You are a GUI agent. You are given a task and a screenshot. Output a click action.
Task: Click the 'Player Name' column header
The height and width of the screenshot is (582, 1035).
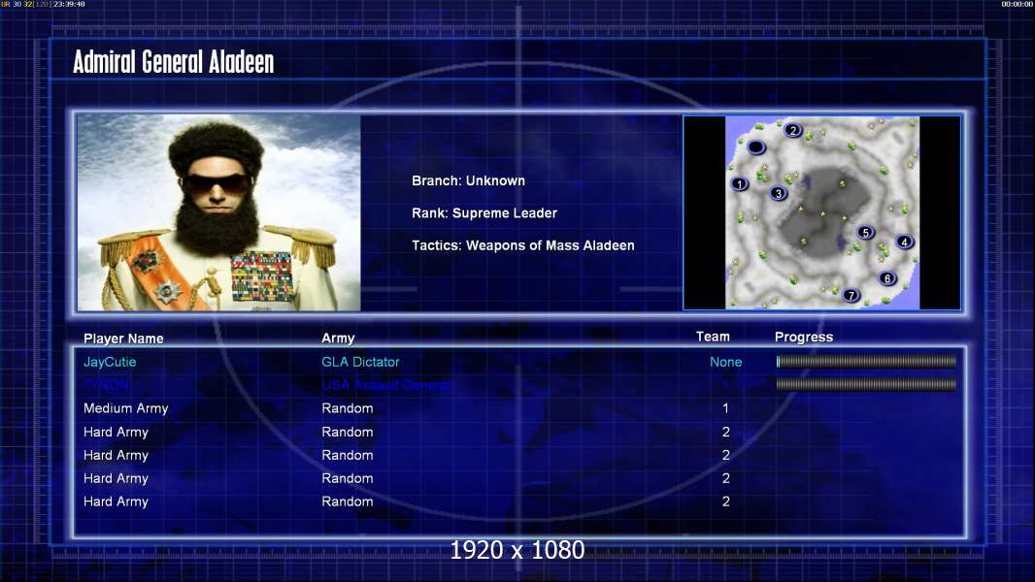pos(123,339)
